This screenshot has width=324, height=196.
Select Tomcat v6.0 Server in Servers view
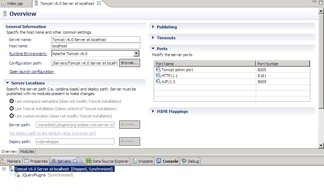click(x=64, y=169)
